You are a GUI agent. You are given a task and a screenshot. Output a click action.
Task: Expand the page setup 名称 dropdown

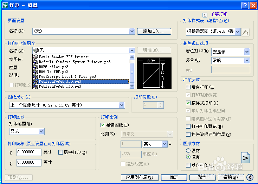coord(132,31)
